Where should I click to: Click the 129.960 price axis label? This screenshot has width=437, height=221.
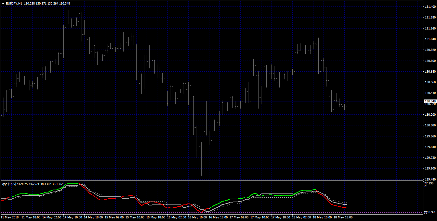(x=430, y=136)
